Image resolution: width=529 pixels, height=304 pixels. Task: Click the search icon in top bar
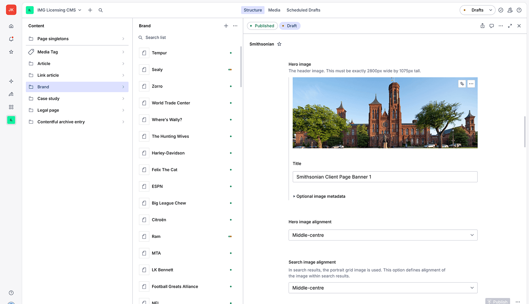point(101,10)
